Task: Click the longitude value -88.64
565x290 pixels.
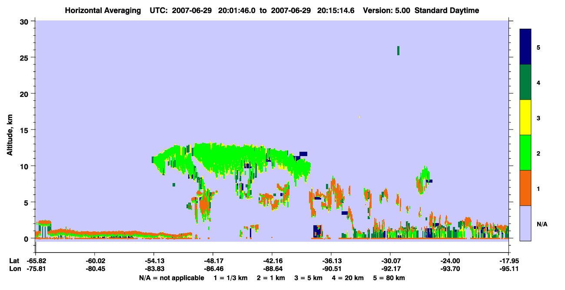Action: tap(272, 269)
